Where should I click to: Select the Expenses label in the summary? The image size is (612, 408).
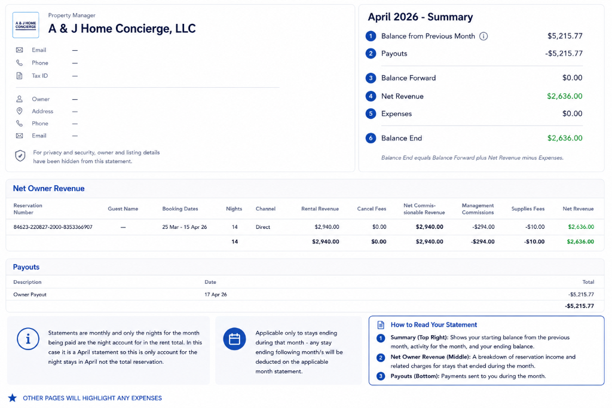(396, 114)
